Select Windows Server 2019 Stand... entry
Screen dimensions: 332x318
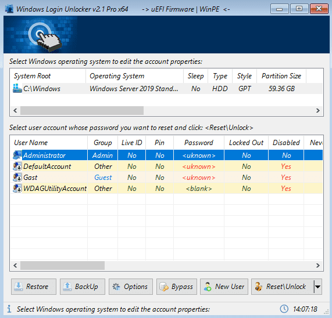pyautogui.click(x=134, y=89)
